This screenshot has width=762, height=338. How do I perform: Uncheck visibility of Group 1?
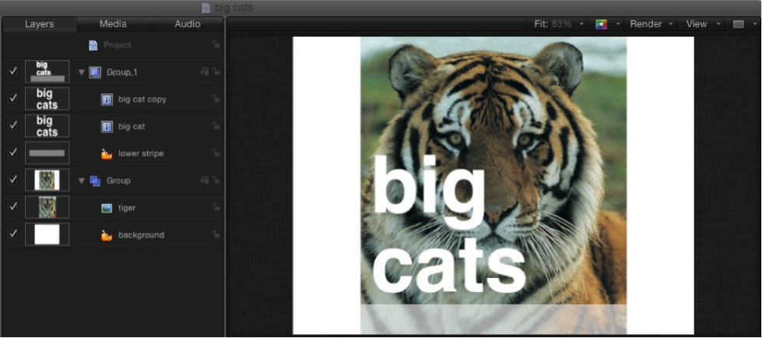[x=13, y=72]
